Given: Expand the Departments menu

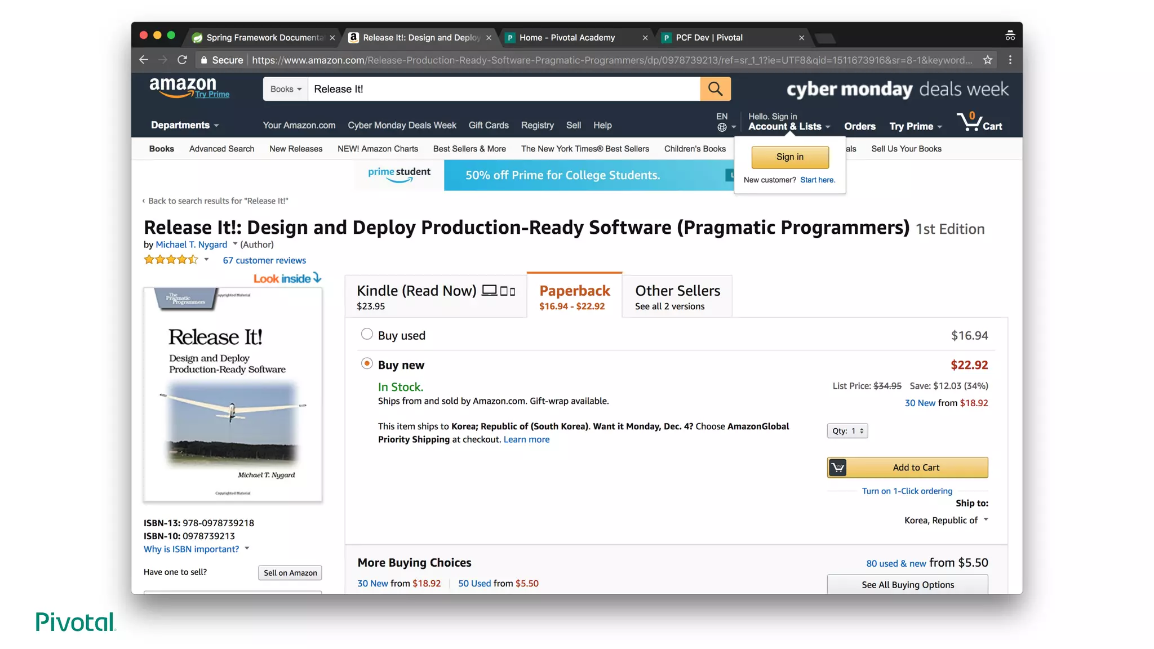Looking at the screenshot, I should [x=184, y=125].
